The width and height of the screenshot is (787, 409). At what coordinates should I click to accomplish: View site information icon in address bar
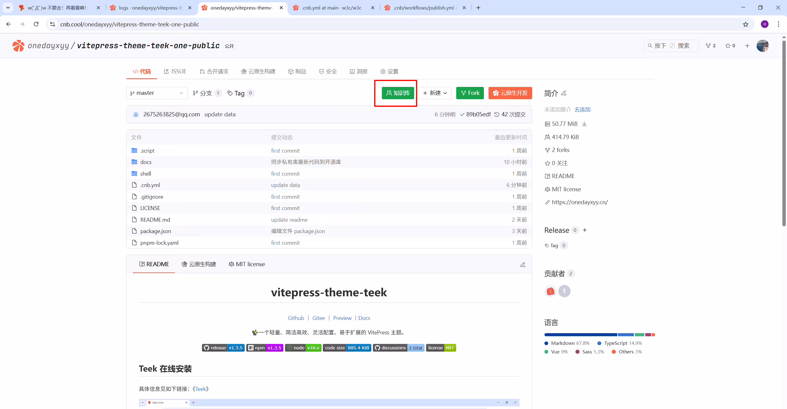(53, 24)
